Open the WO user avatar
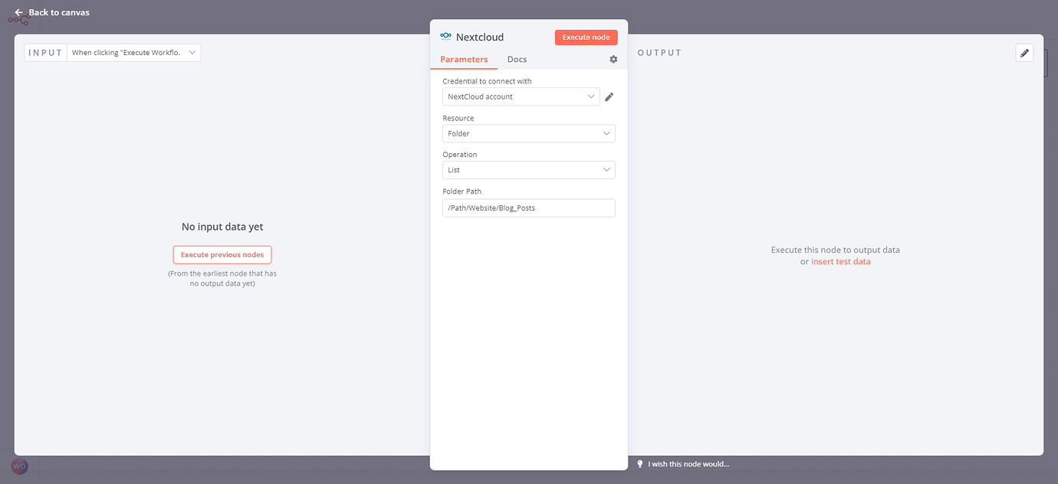1058x484 pixels. click(20, 466)
